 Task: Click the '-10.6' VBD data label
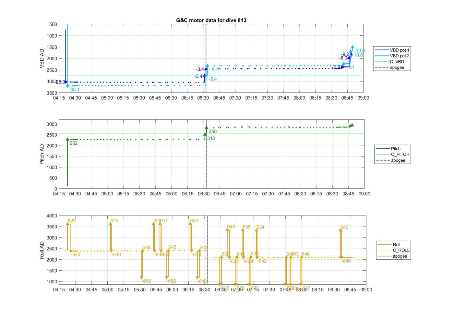(x=359, y=51)
